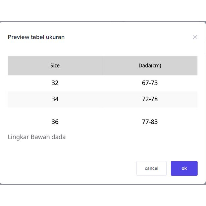Click the blank backdrop above the dialog

tap(103, 10)
